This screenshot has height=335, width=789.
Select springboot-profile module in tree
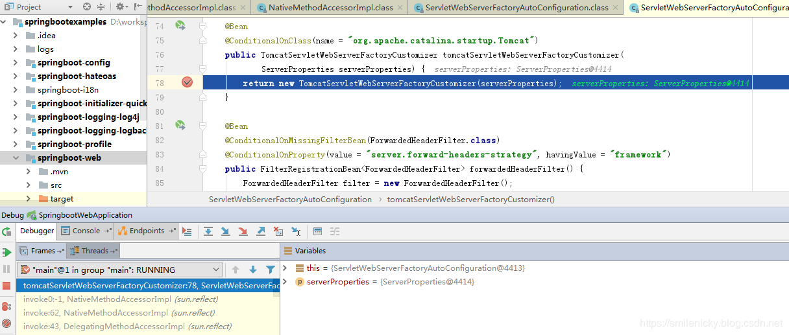(x=73, y=144)
